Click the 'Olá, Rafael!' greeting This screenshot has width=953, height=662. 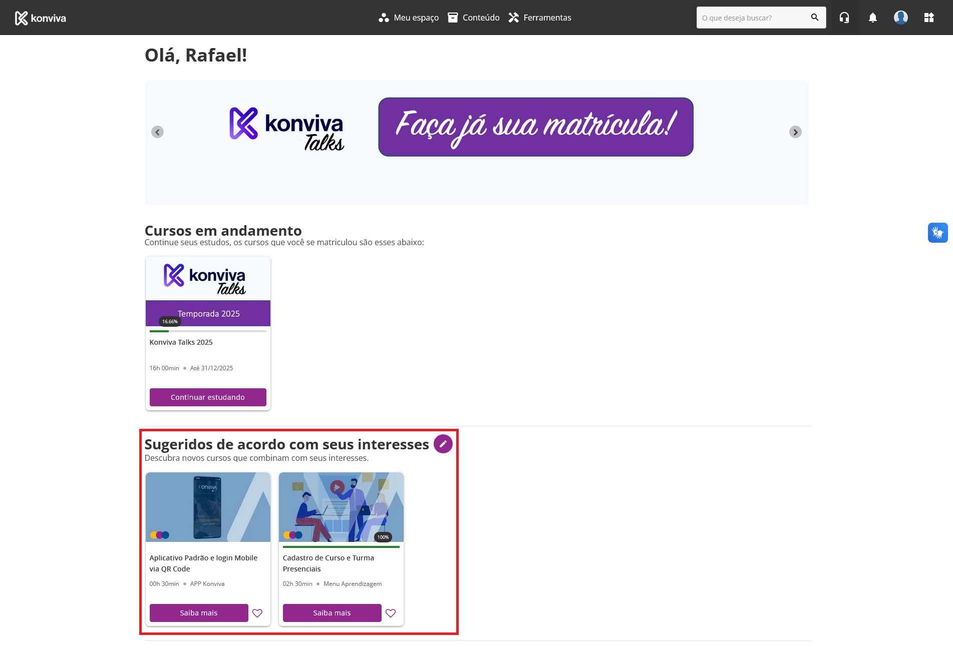coord(196,55)
